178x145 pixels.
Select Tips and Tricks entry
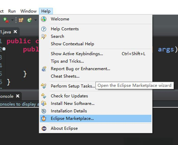pyautogui.click(x=96, y=61)
